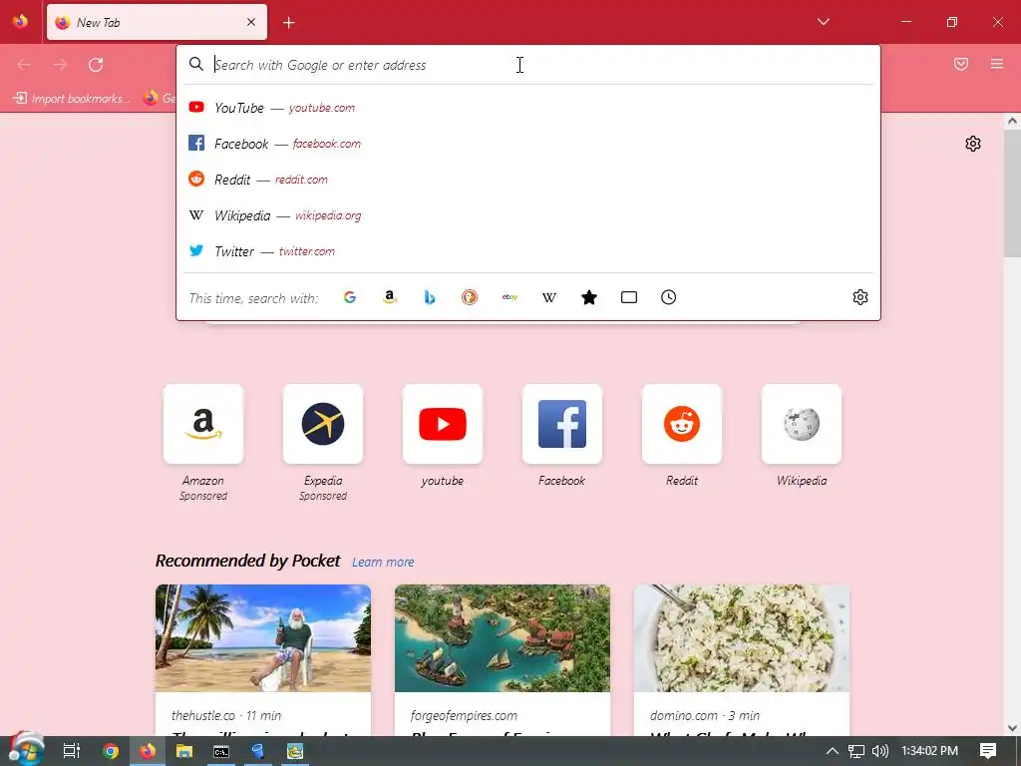Open notification action center icon

point(988,751)
